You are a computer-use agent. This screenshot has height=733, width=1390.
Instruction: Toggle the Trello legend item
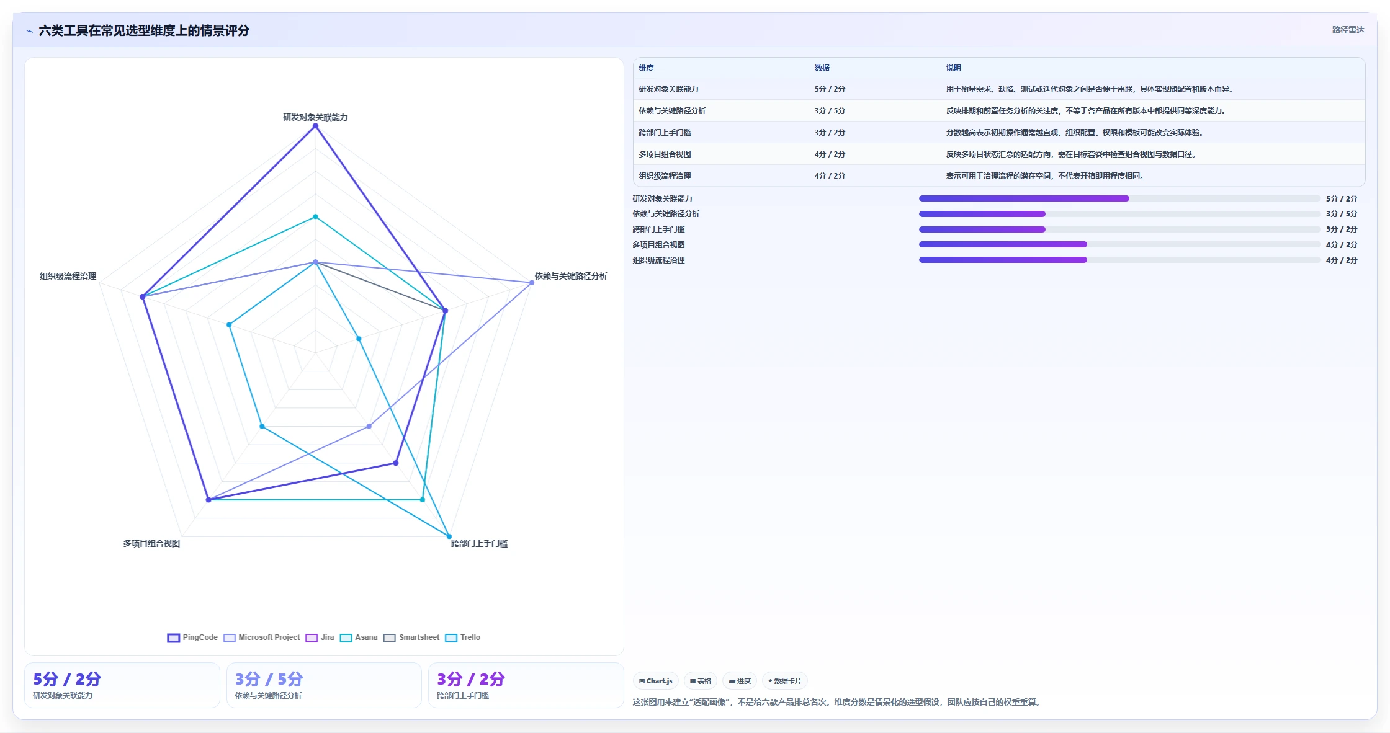click(x=463, y=637)
